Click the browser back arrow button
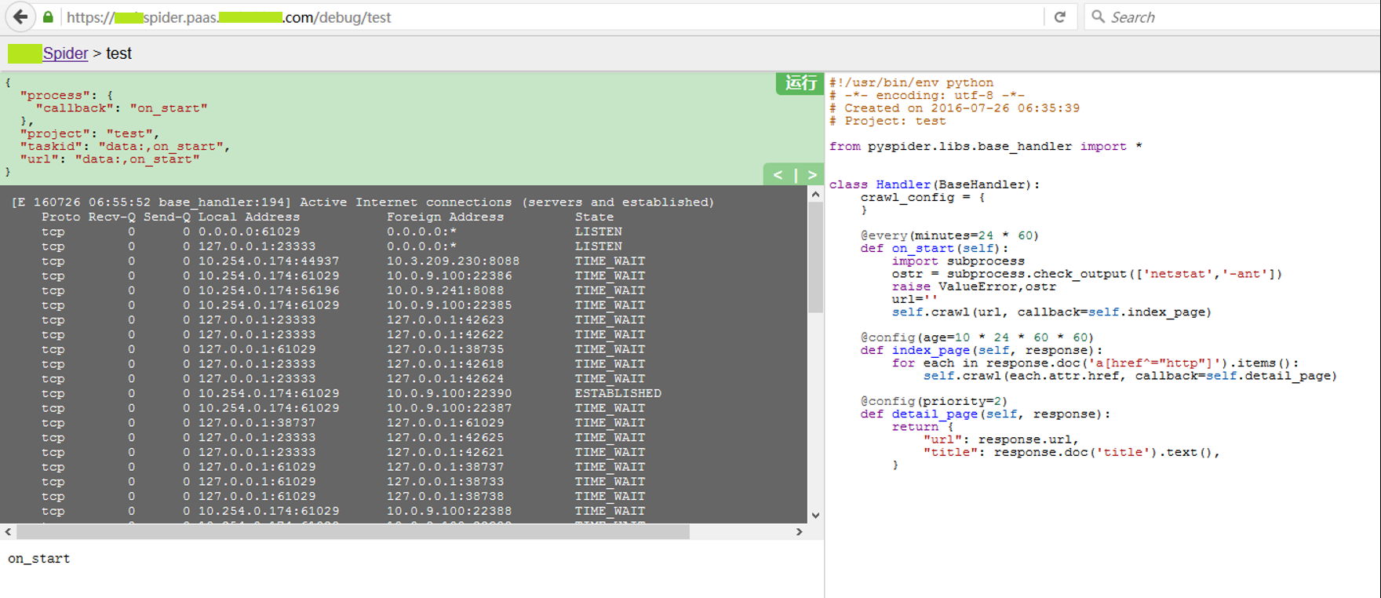The width and height of the screenshot is (1381, 598). click(20, 16)
